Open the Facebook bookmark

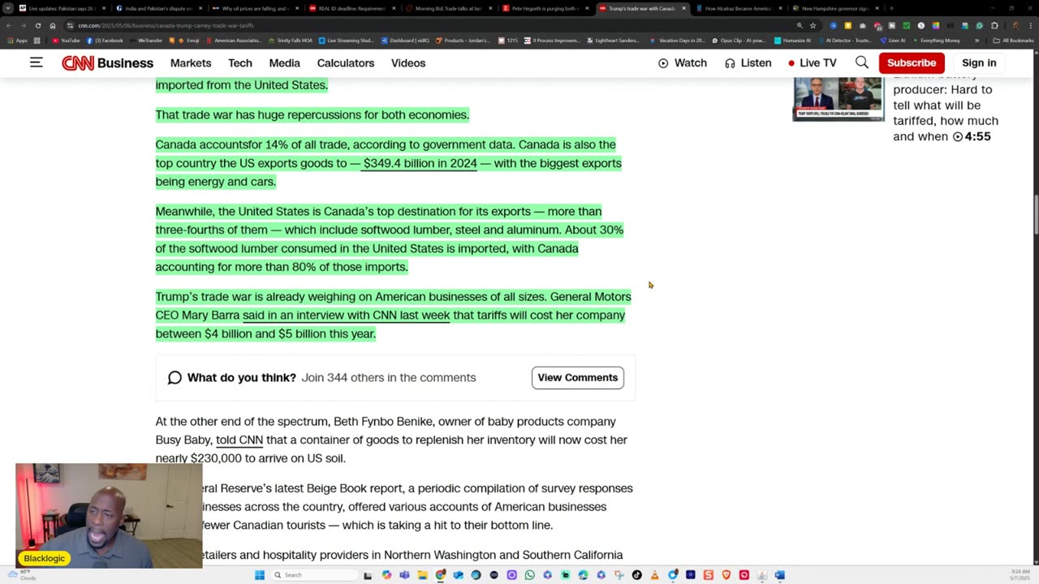click(x=106, y=40)
